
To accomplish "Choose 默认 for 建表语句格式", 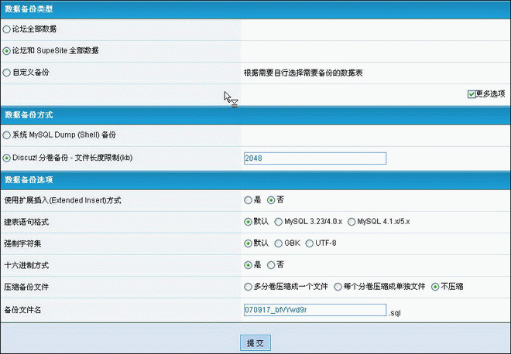I will 248,222.
